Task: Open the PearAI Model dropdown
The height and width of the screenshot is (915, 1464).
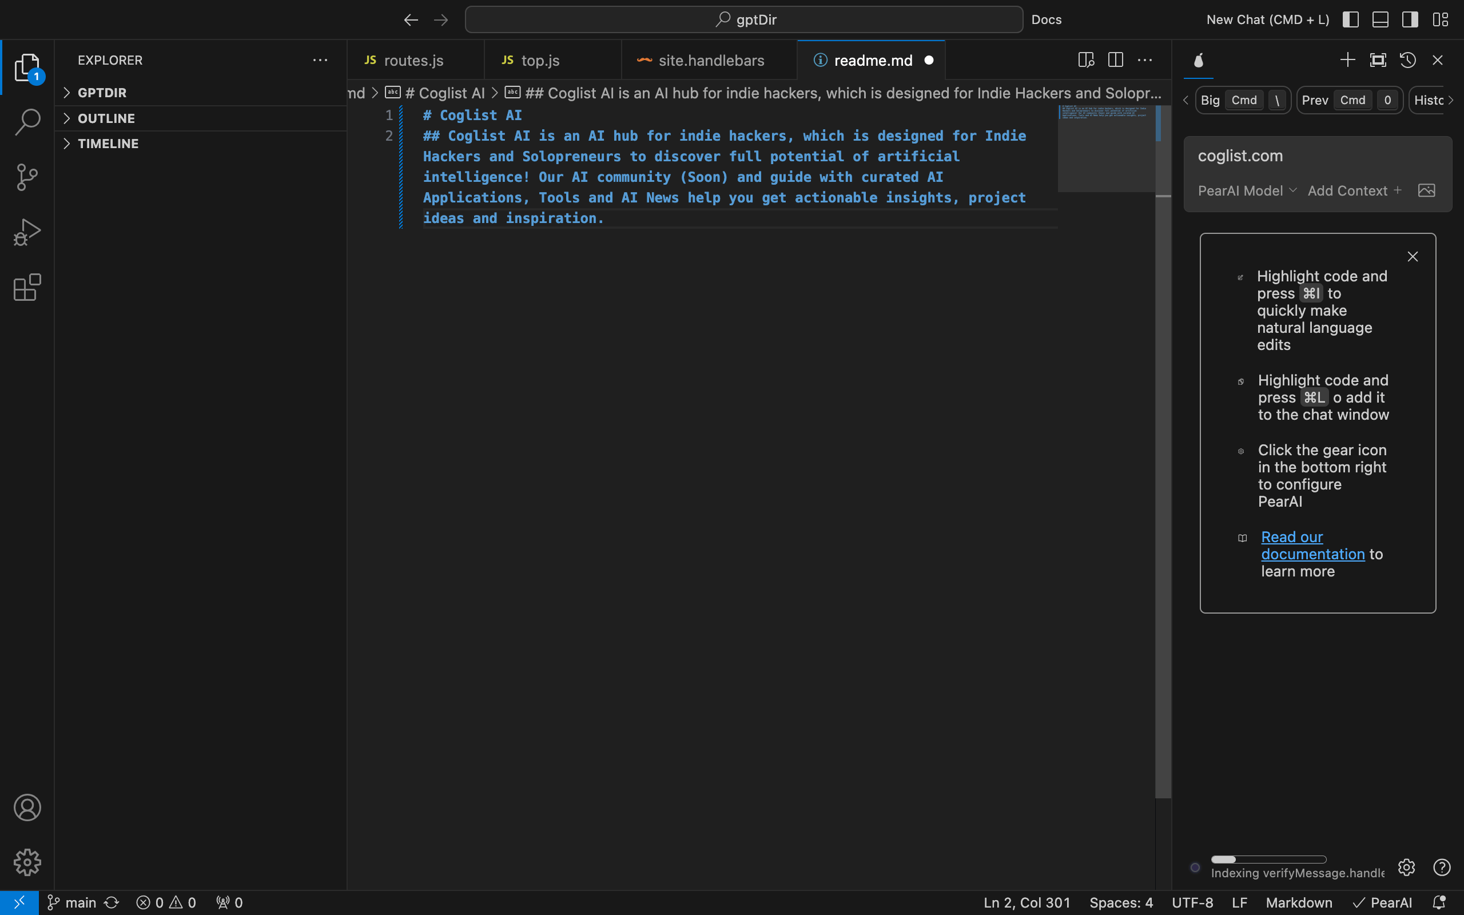Action: (1247, 190)
